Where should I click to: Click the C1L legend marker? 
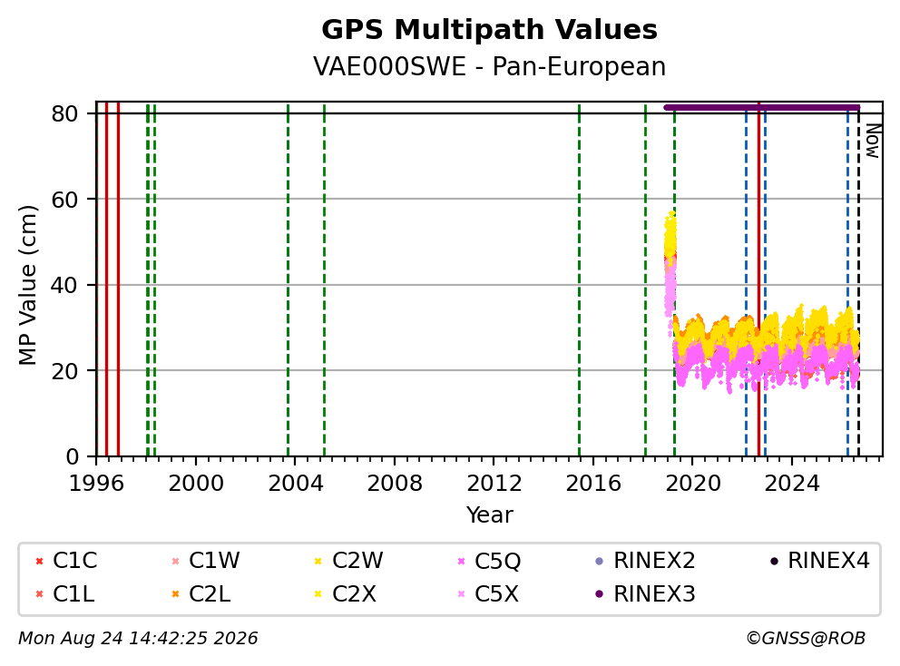[39, 593]
